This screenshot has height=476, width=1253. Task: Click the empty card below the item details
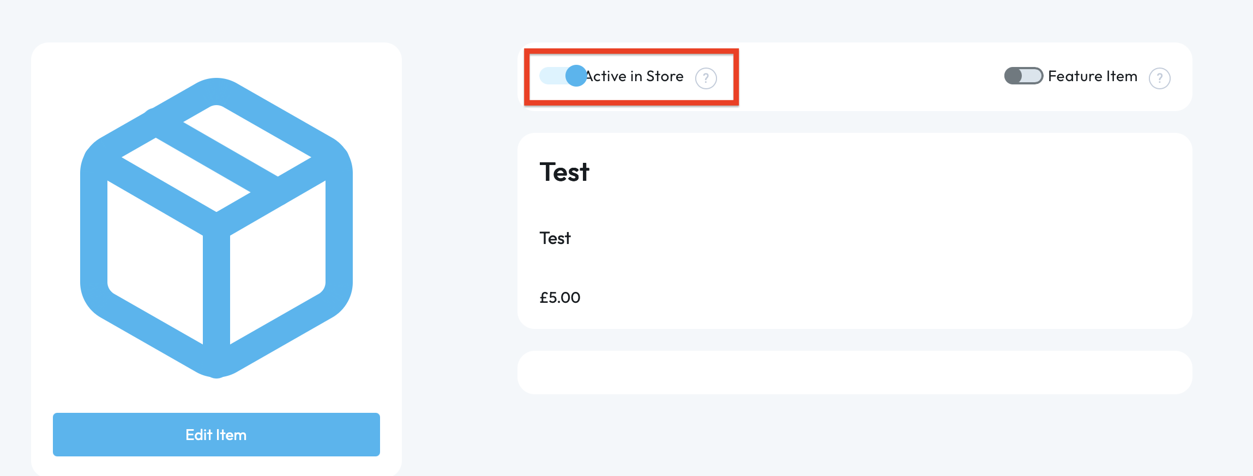tap(854, 373)
